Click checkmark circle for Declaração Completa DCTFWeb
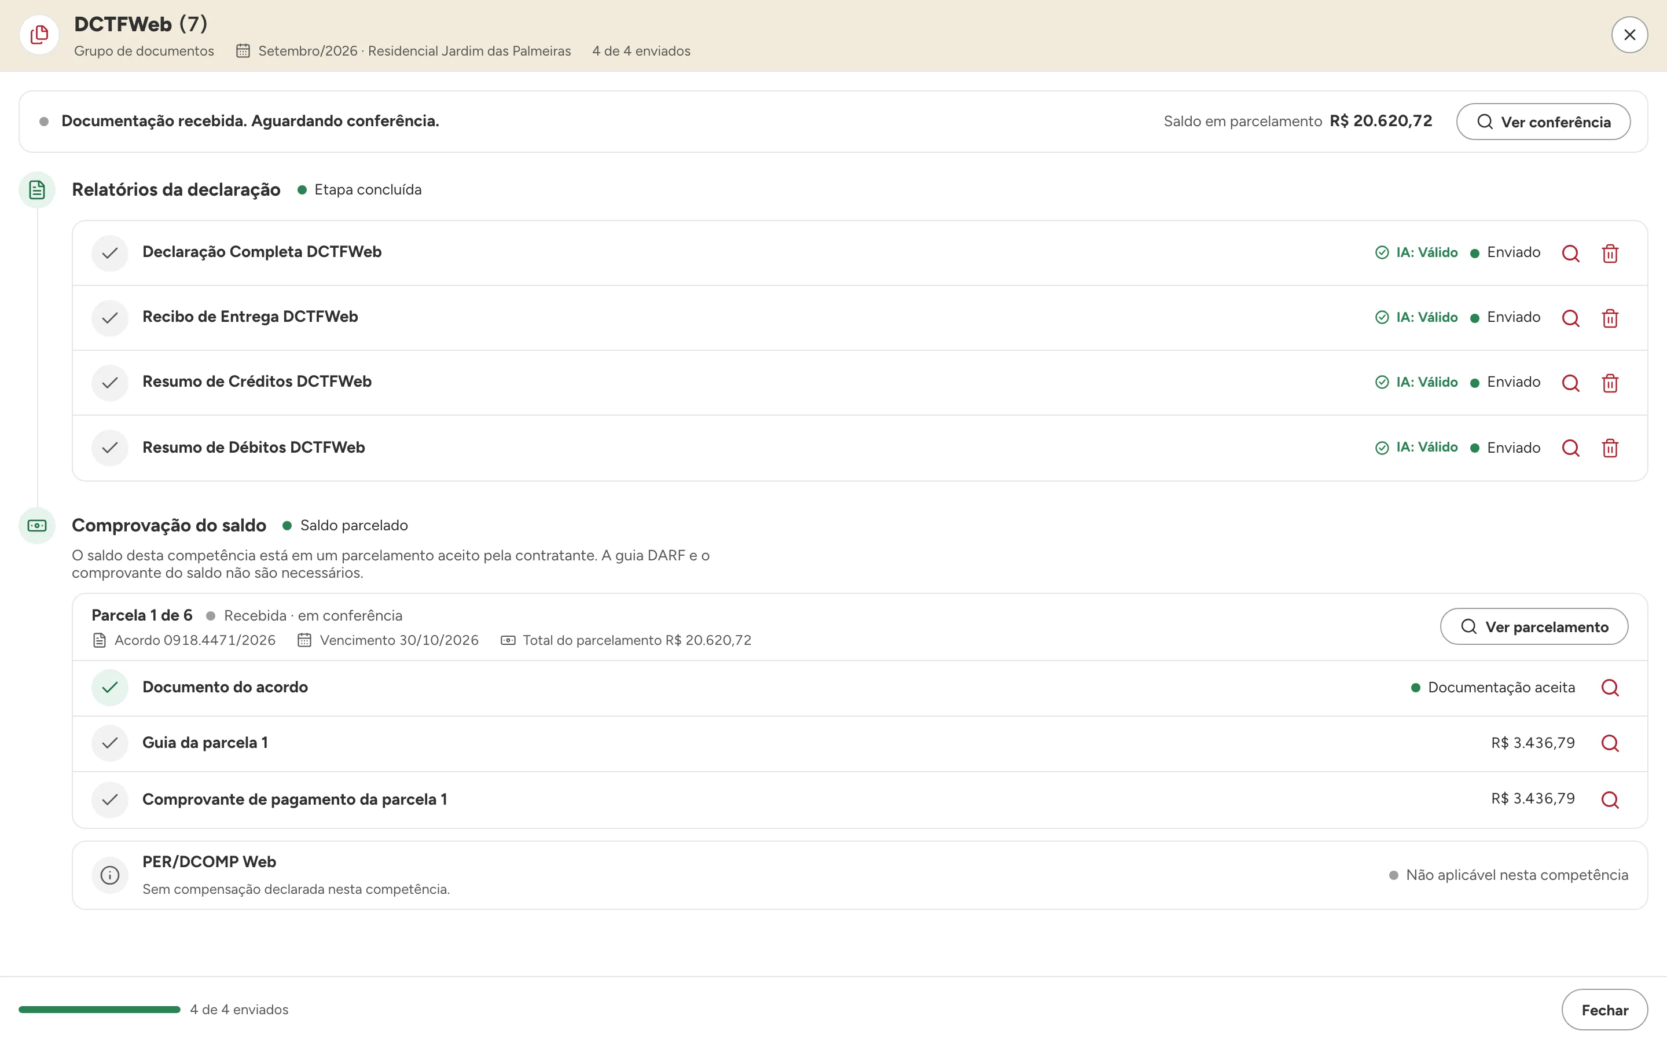 click(110, 253)
